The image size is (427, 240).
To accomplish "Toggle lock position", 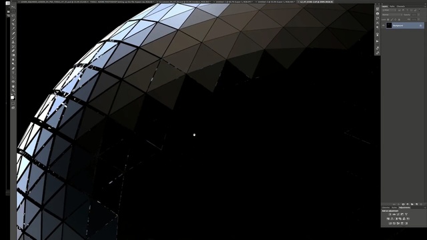I will [x=396, y=19].
